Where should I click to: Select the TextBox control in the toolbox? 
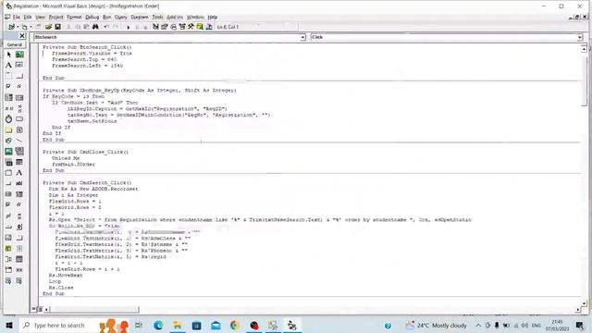click(19, 66)
